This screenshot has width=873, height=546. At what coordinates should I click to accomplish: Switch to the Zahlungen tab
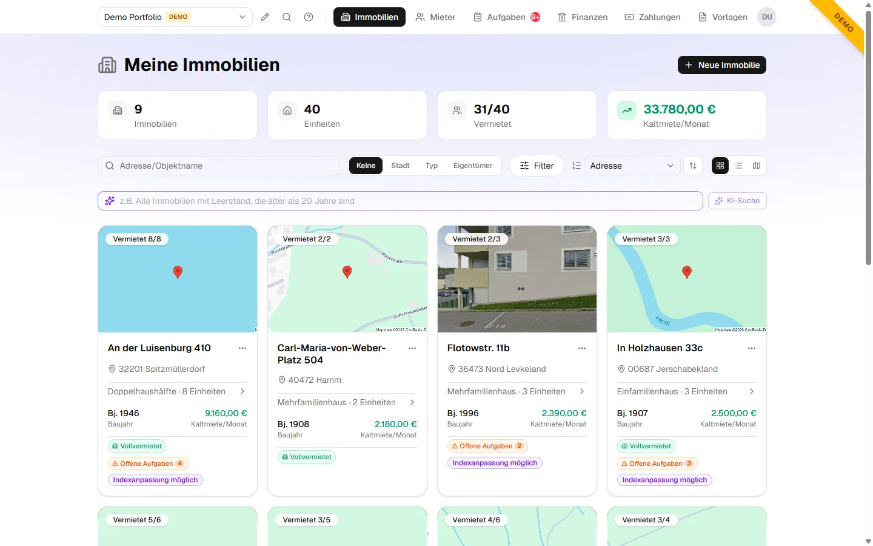[x=652, y=17]
